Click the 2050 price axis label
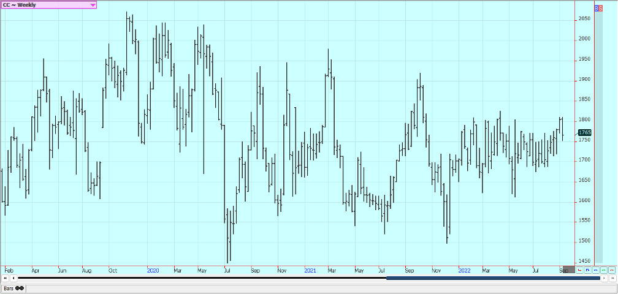The height and width of the screenshot is (294, 618). point(584,19)
